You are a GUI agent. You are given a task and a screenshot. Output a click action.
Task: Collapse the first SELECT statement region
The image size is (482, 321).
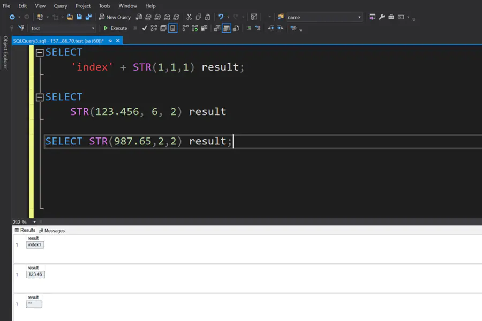click(40, 52)
